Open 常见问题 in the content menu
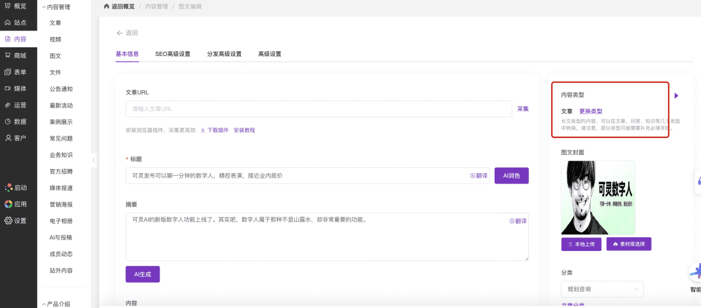This screenshot has width=701, height=308. (x=61, y=138)
